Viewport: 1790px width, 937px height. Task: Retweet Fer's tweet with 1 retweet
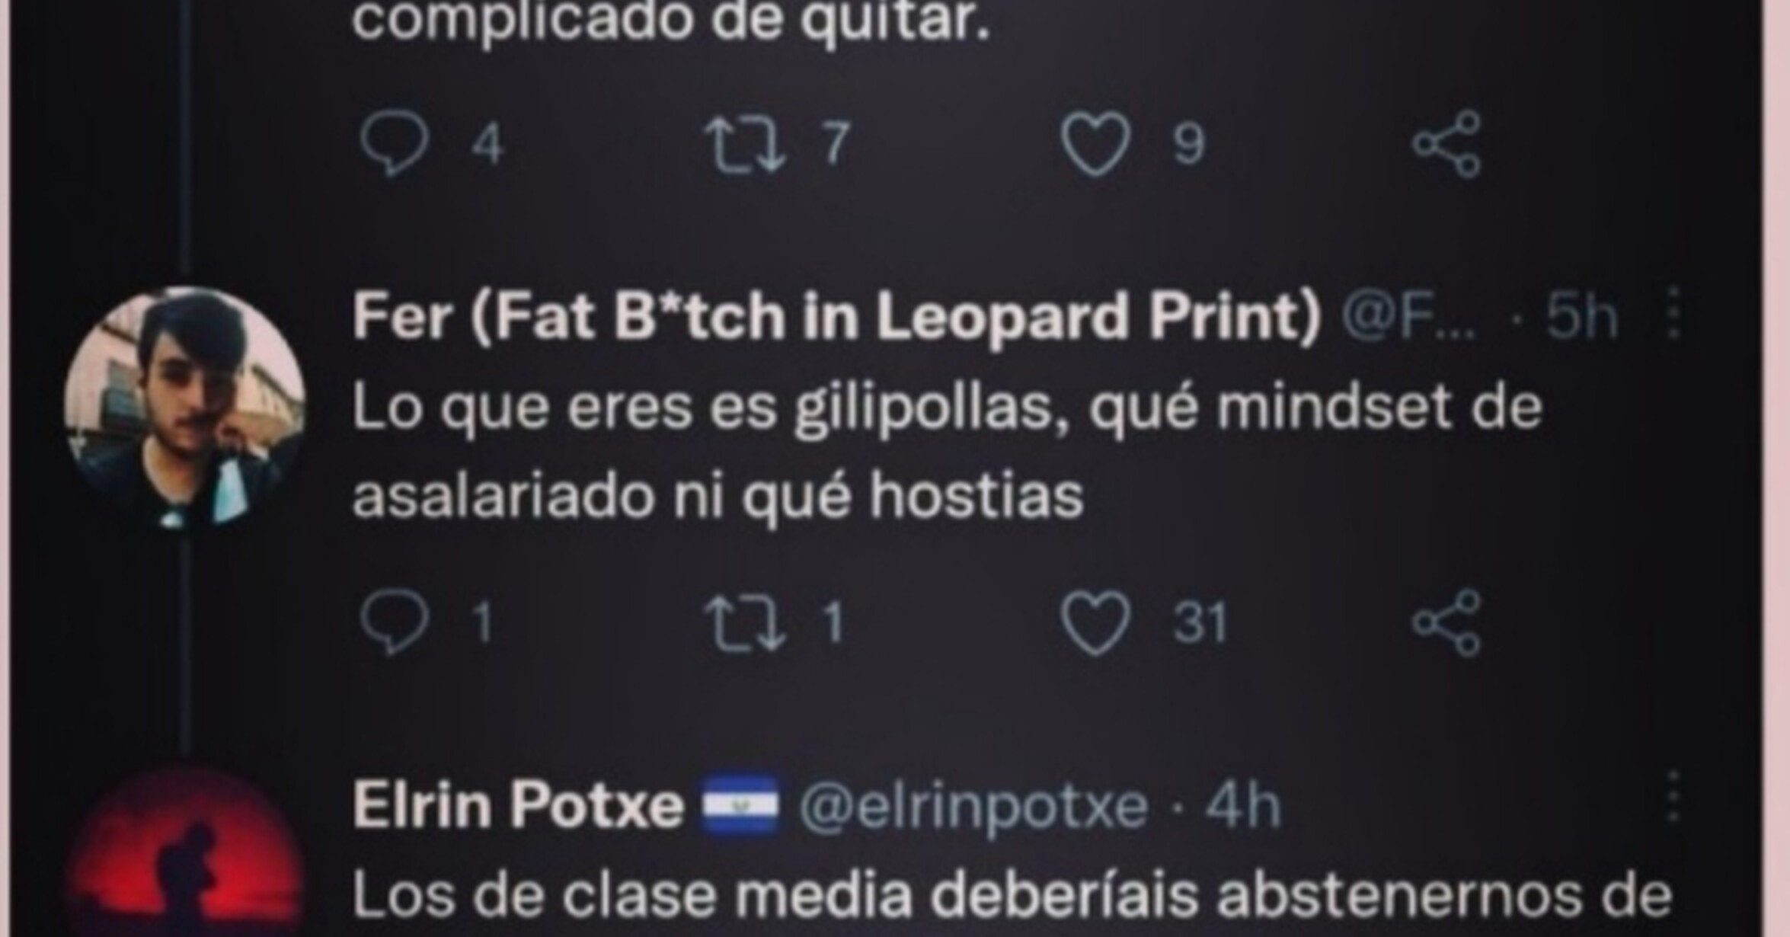(x=744, y=622)
